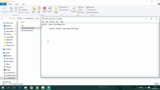Click Notepad horizontal scrollbar
Image resolution: width=160 pixels, height=90 pixels.
99,76
